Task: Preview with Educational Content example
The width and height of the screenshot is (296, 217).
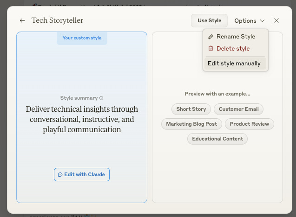Action: [x=217, y=139]
